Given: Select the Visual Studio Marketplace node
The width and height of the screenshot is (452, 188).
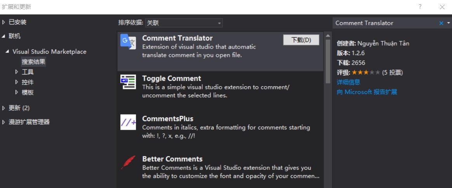Looking at the screenshot, I should click(49, 52).
